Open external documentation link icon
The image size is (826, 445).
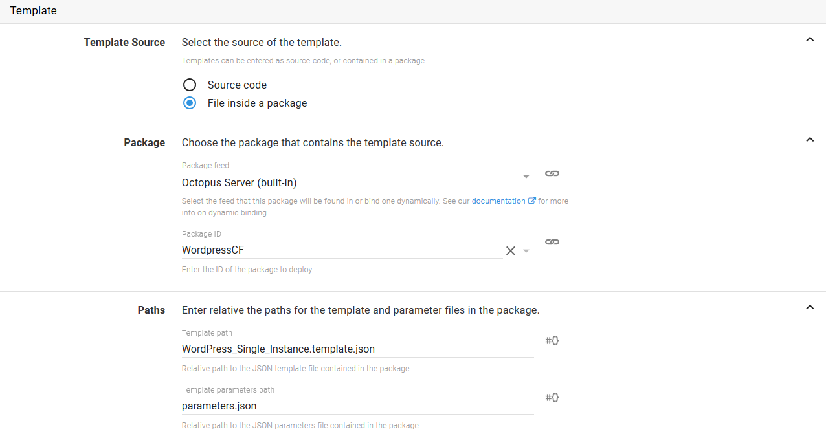(x=532, y=201)
